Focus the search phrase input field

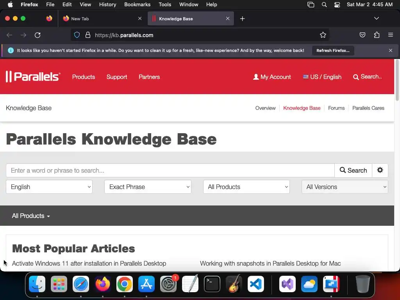pos(170,170)
